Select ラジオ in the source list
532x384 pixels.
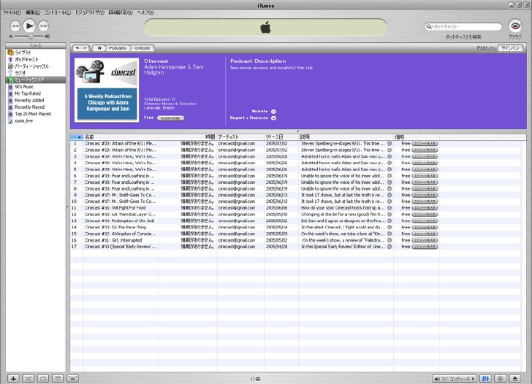point(36,73)
